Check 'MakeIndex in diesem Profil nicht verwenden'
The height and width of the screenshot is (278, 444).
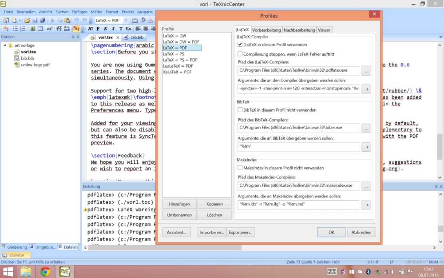pos(240,168)
